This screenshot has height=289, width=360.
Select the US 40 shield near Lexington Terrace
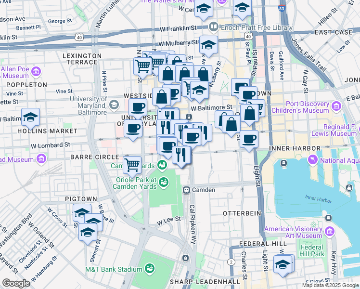point(79,37)
